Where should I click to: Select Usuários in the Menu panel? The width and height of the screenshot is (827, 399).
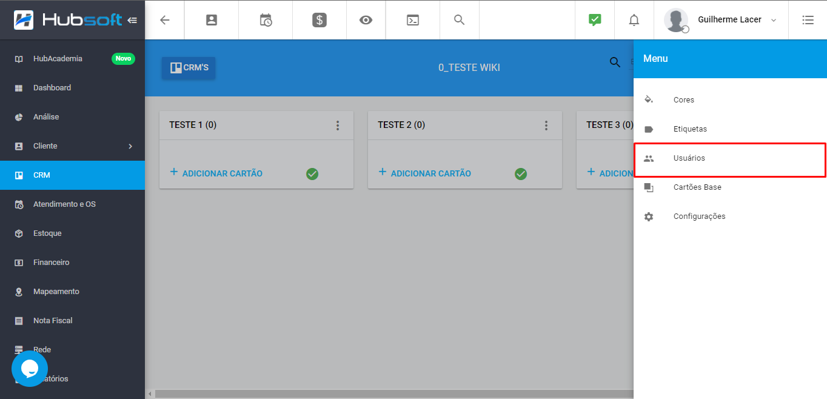point(730,158)
